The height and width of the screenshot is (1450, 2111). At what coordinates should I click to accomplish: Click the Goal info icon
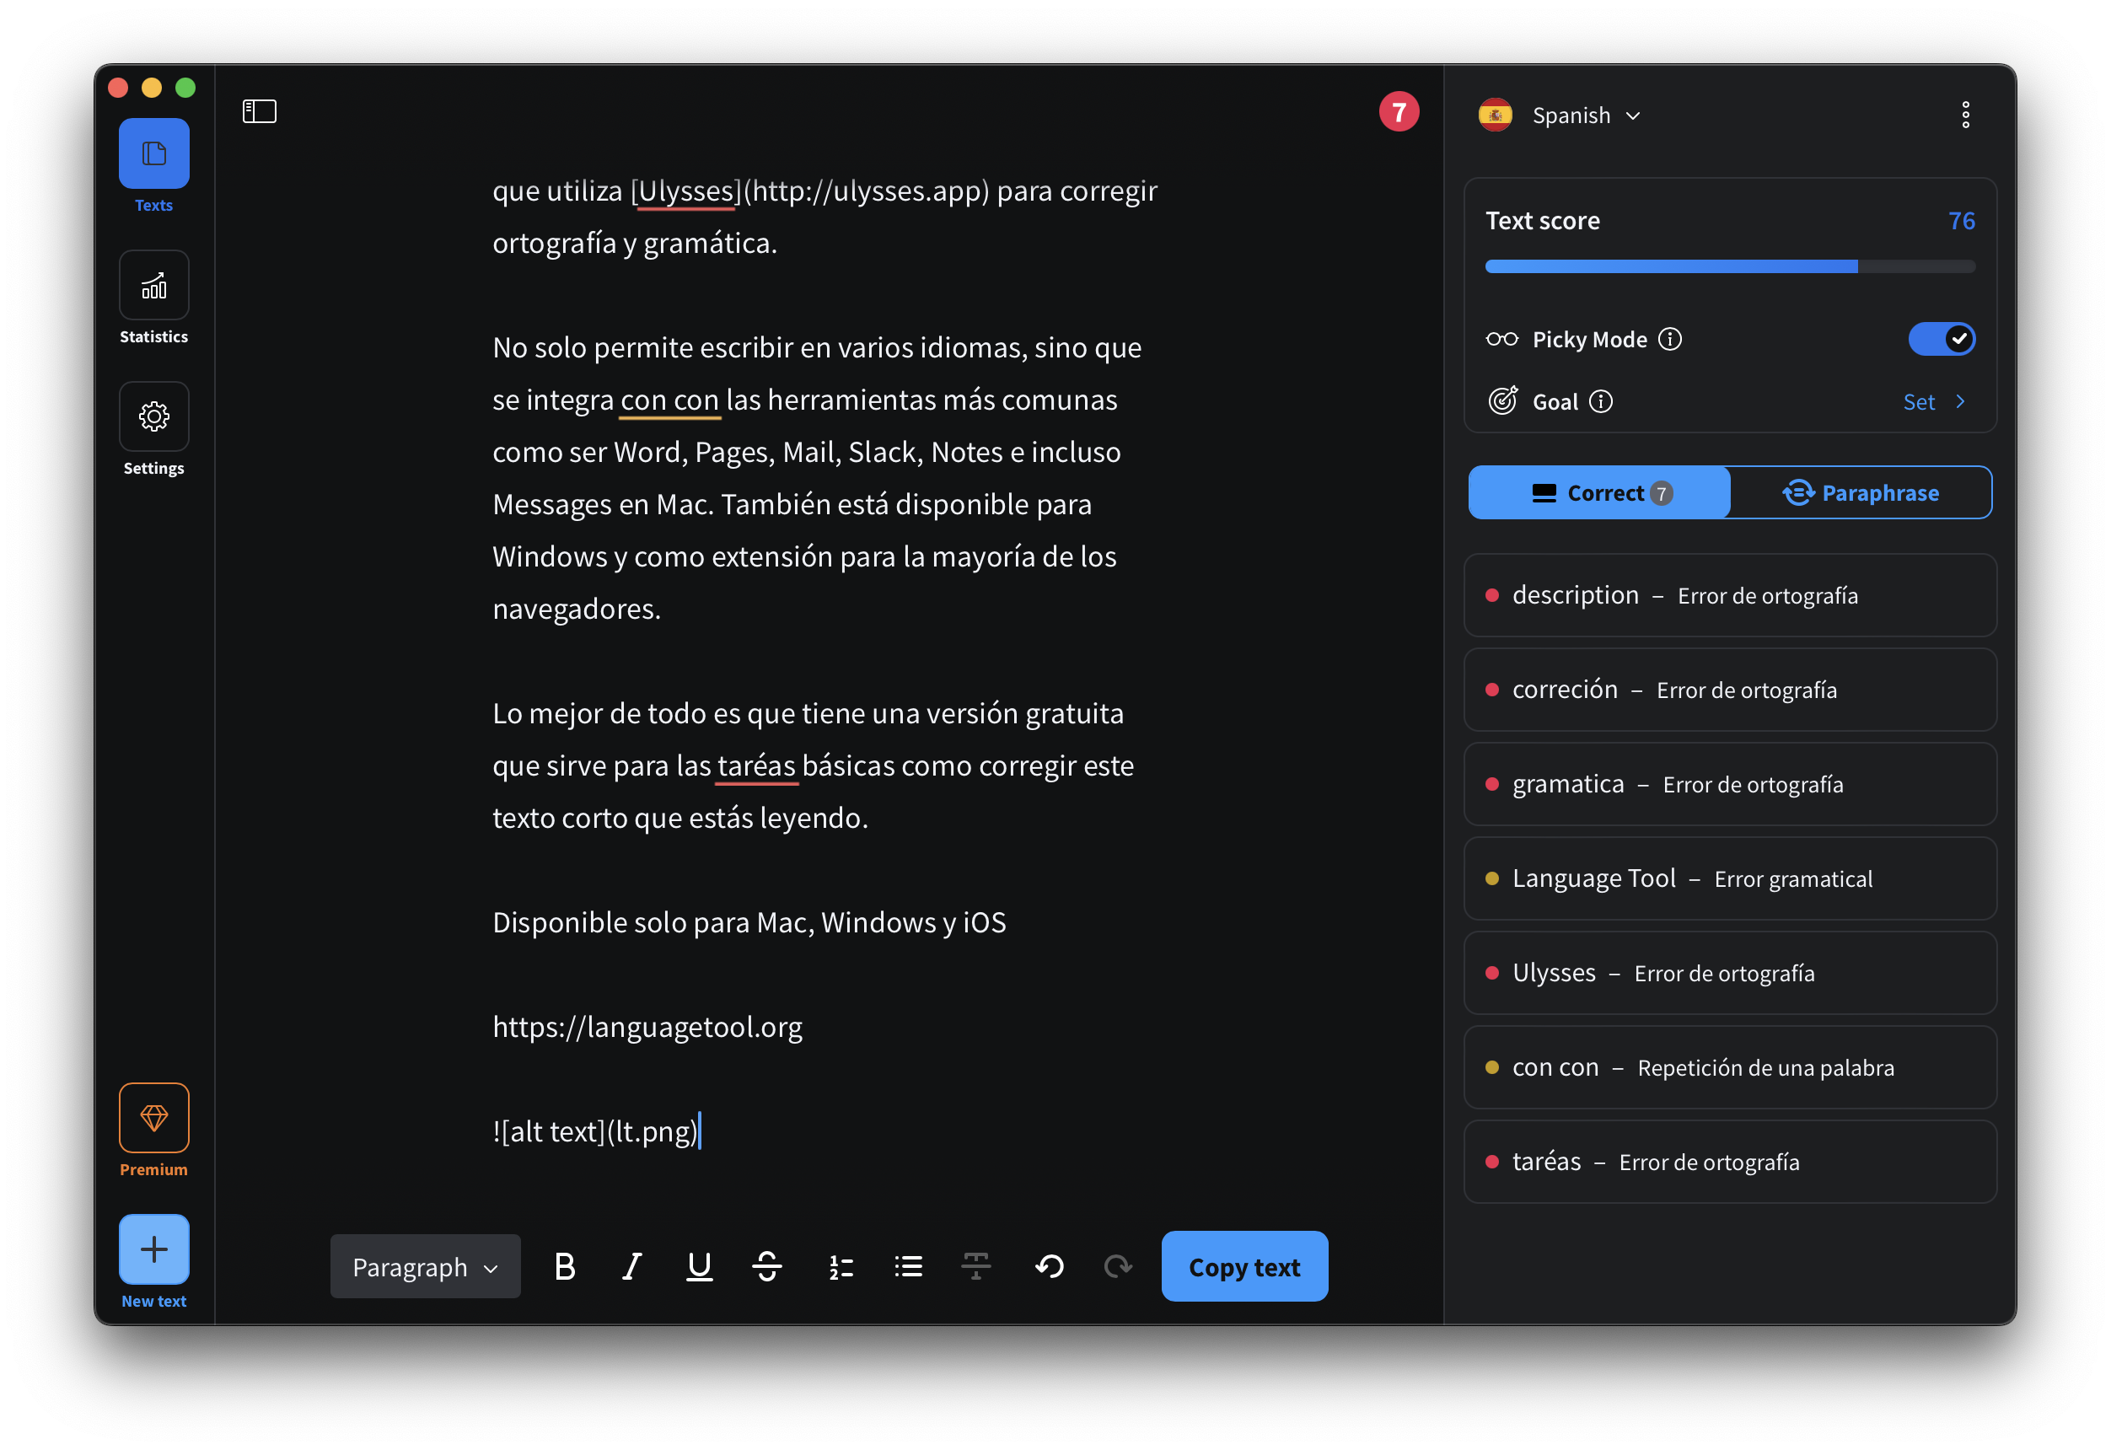(1600, 400)
